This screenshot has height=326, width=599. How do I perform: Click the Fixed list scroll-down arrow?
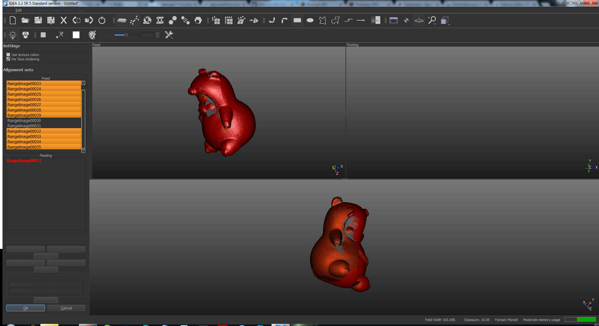83,151
